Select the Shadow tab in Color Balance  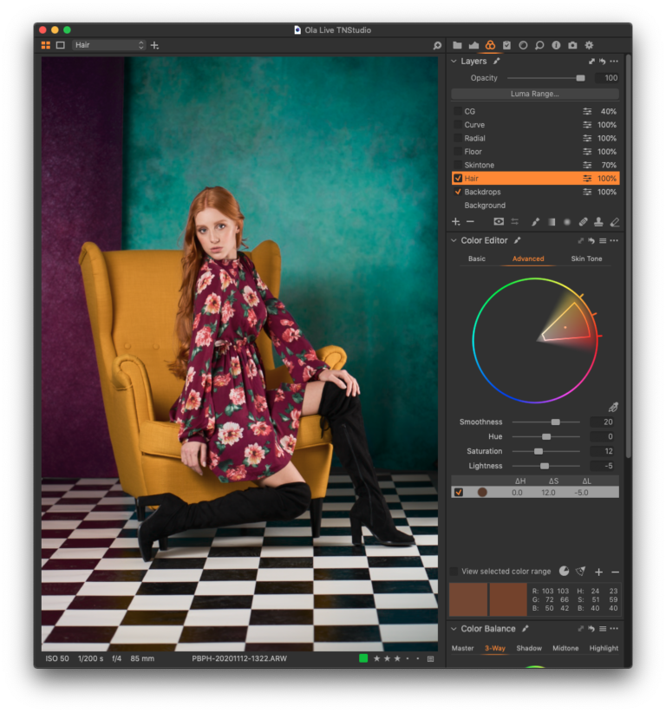coord(529,648)
